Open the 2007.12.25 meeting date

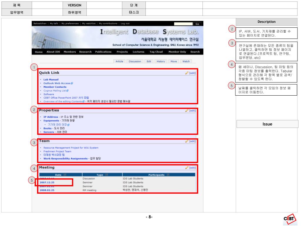click(x=47, y=182)
